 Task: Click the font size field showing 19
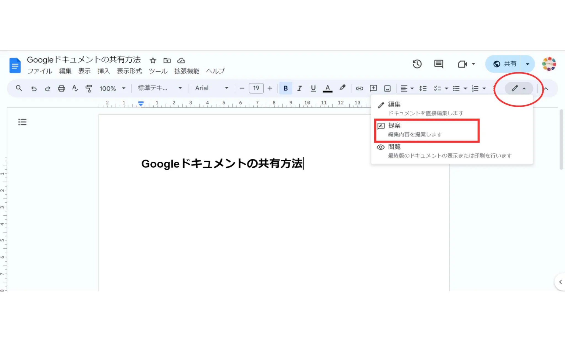(x=256, y=88)
